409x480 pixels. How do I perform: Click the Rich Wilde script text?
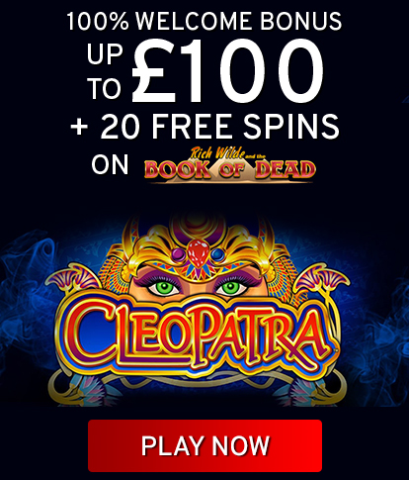[x=217, y=153]
